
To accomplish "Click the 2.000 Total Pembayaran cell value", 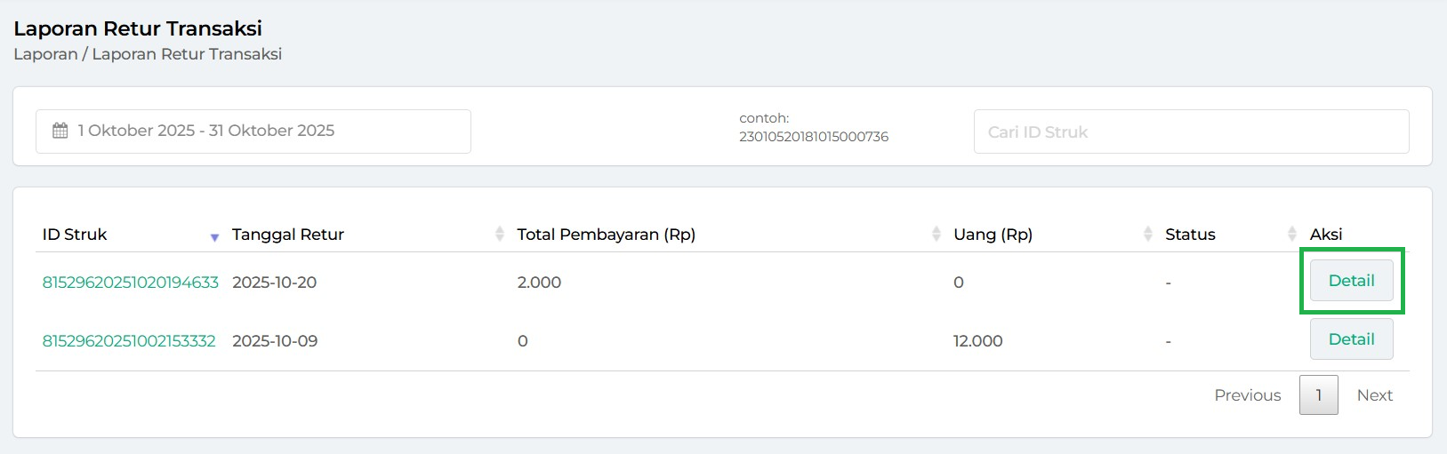I will 539,283.
